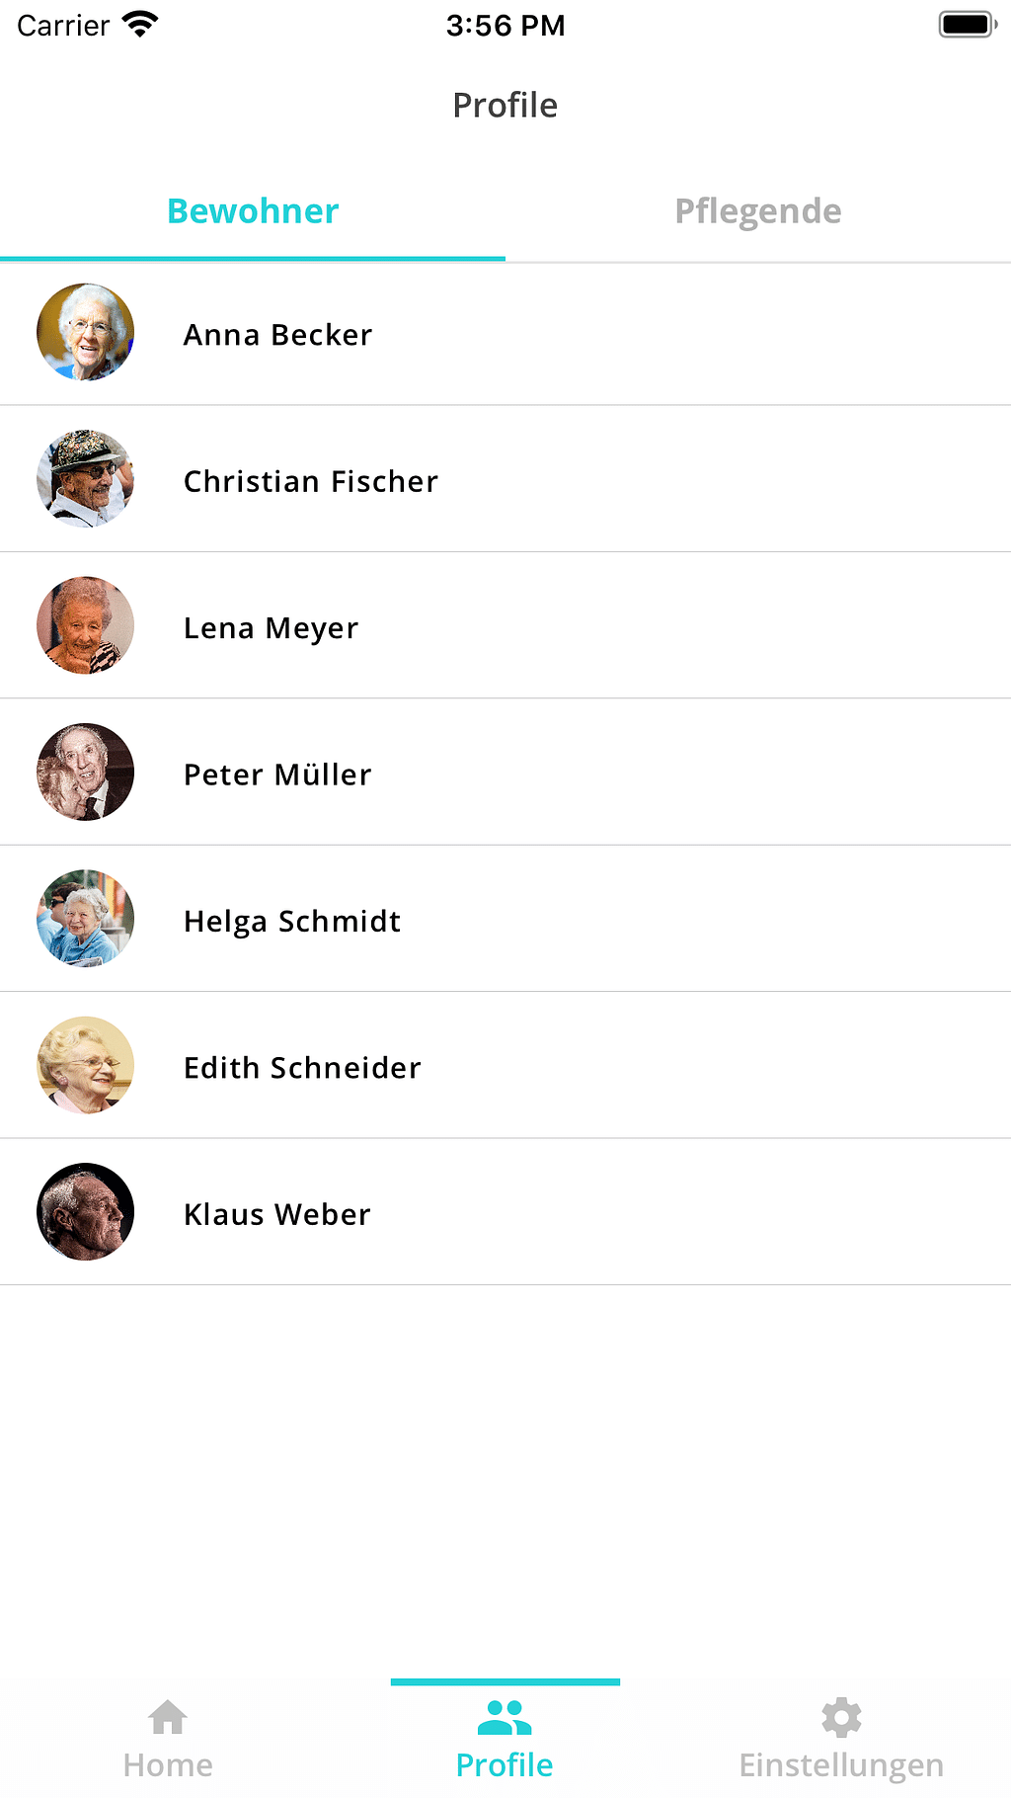Open Anna Becker's profile photo

point(86,333)
